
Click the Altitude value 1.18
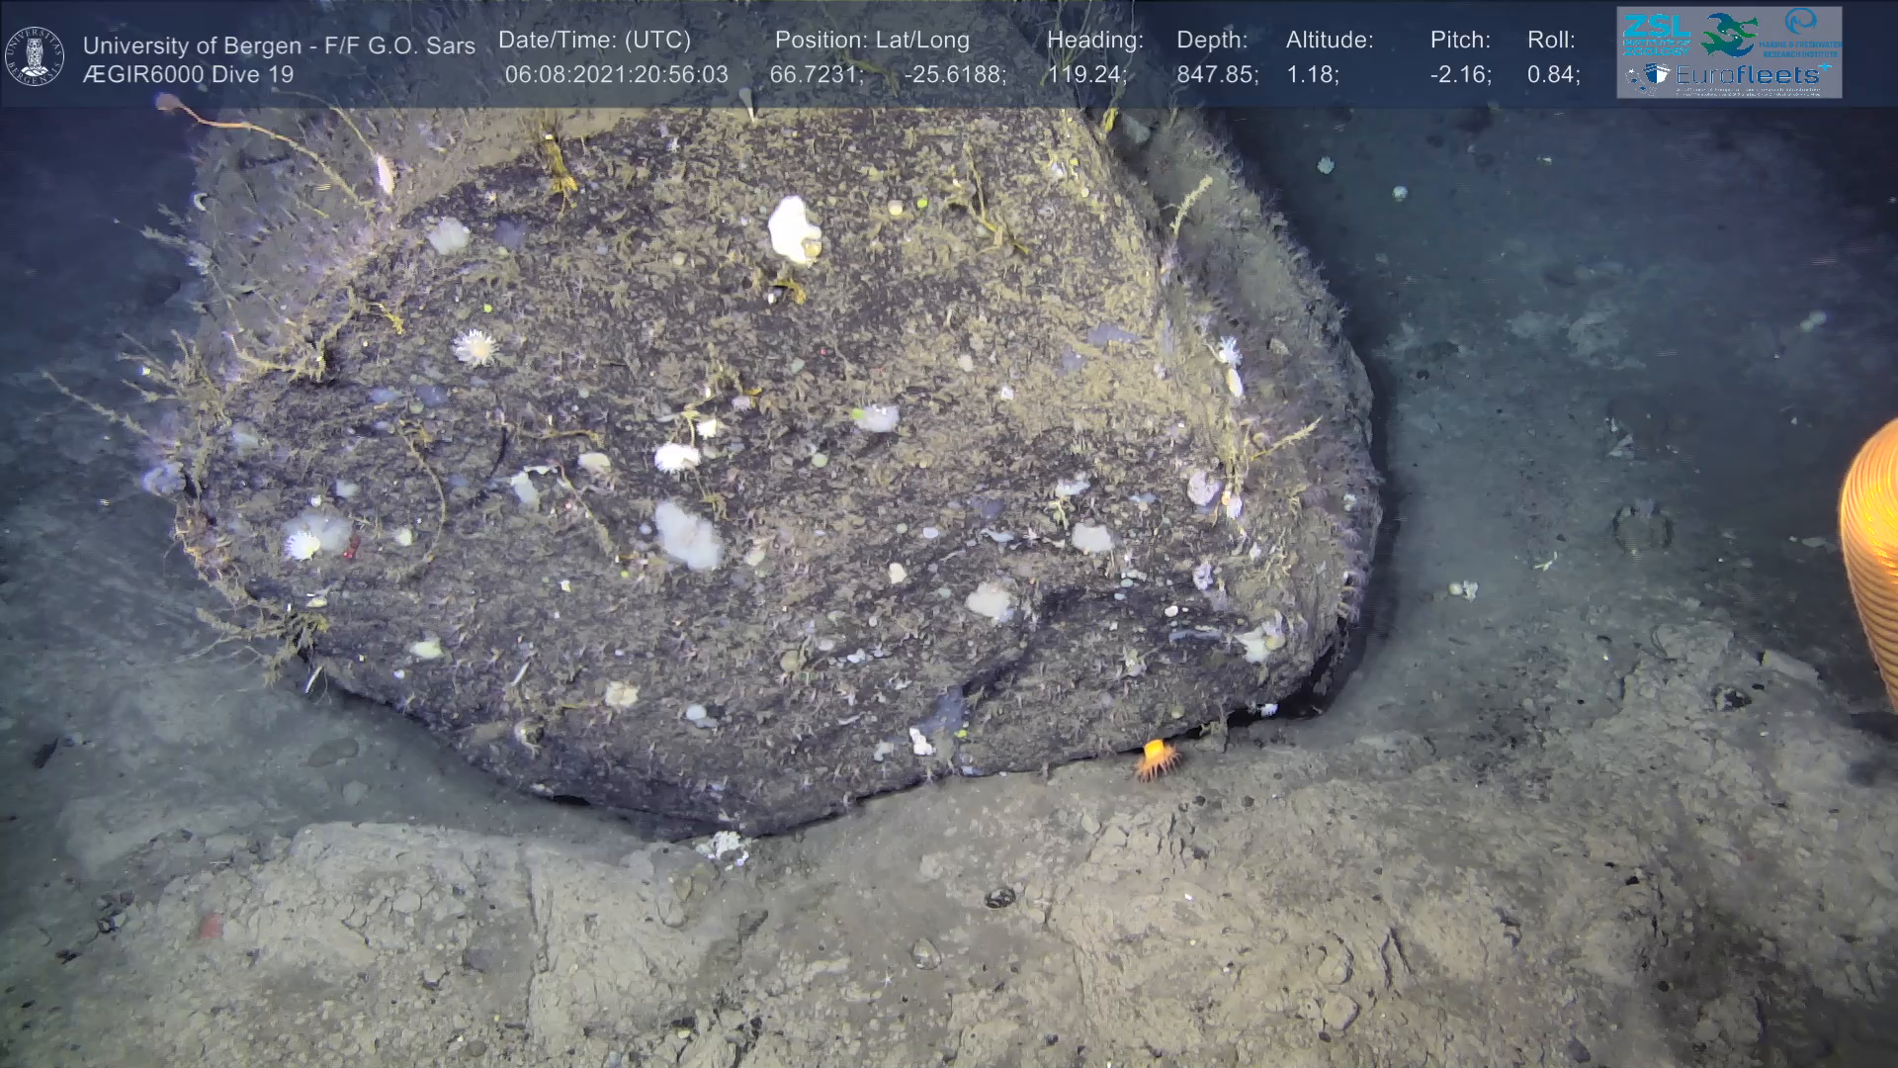click(1310, 75)
